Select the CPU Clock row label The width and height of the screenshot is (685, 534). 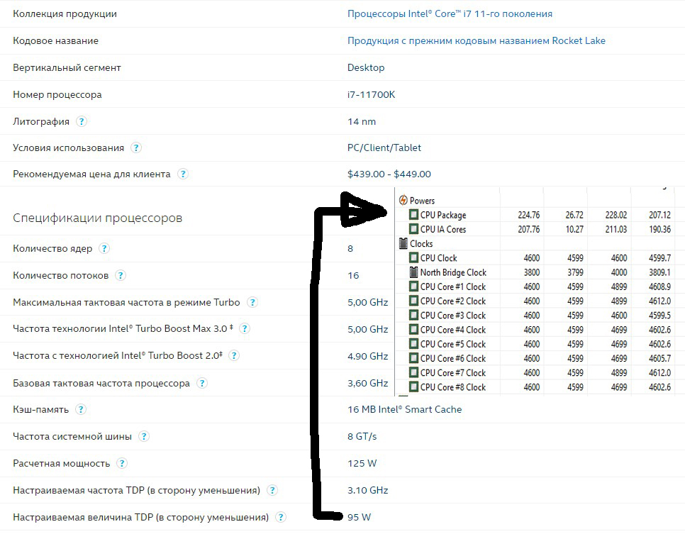tap(439, 258)
